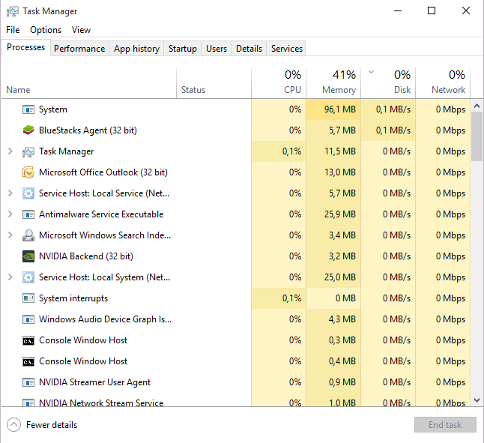Select the System process name
This screenshot has width=484, height=443.
coord(53,109)
